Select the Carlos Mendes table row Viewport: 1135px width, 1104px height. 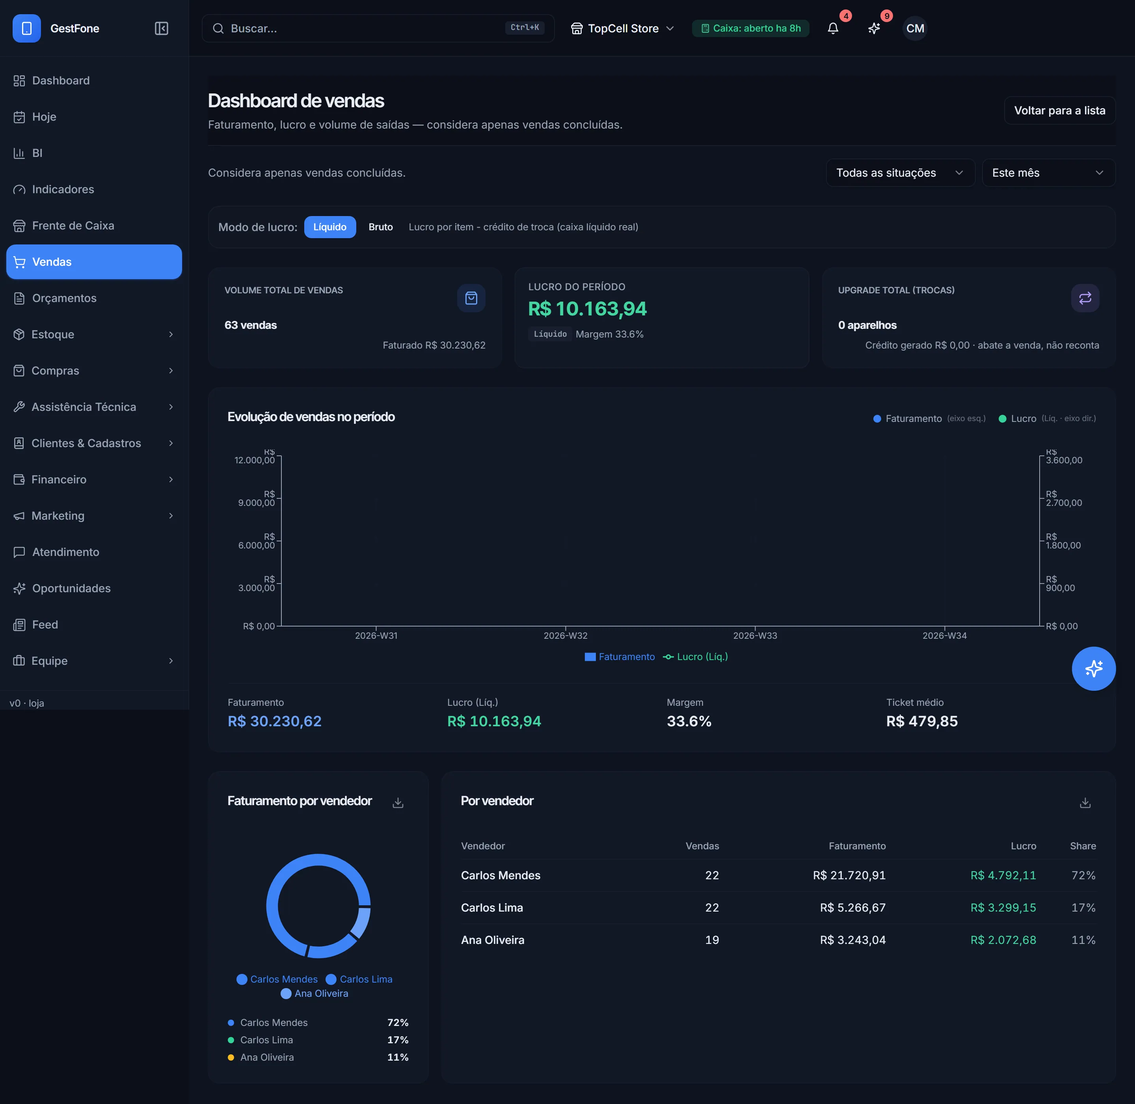tap(778, 876)
